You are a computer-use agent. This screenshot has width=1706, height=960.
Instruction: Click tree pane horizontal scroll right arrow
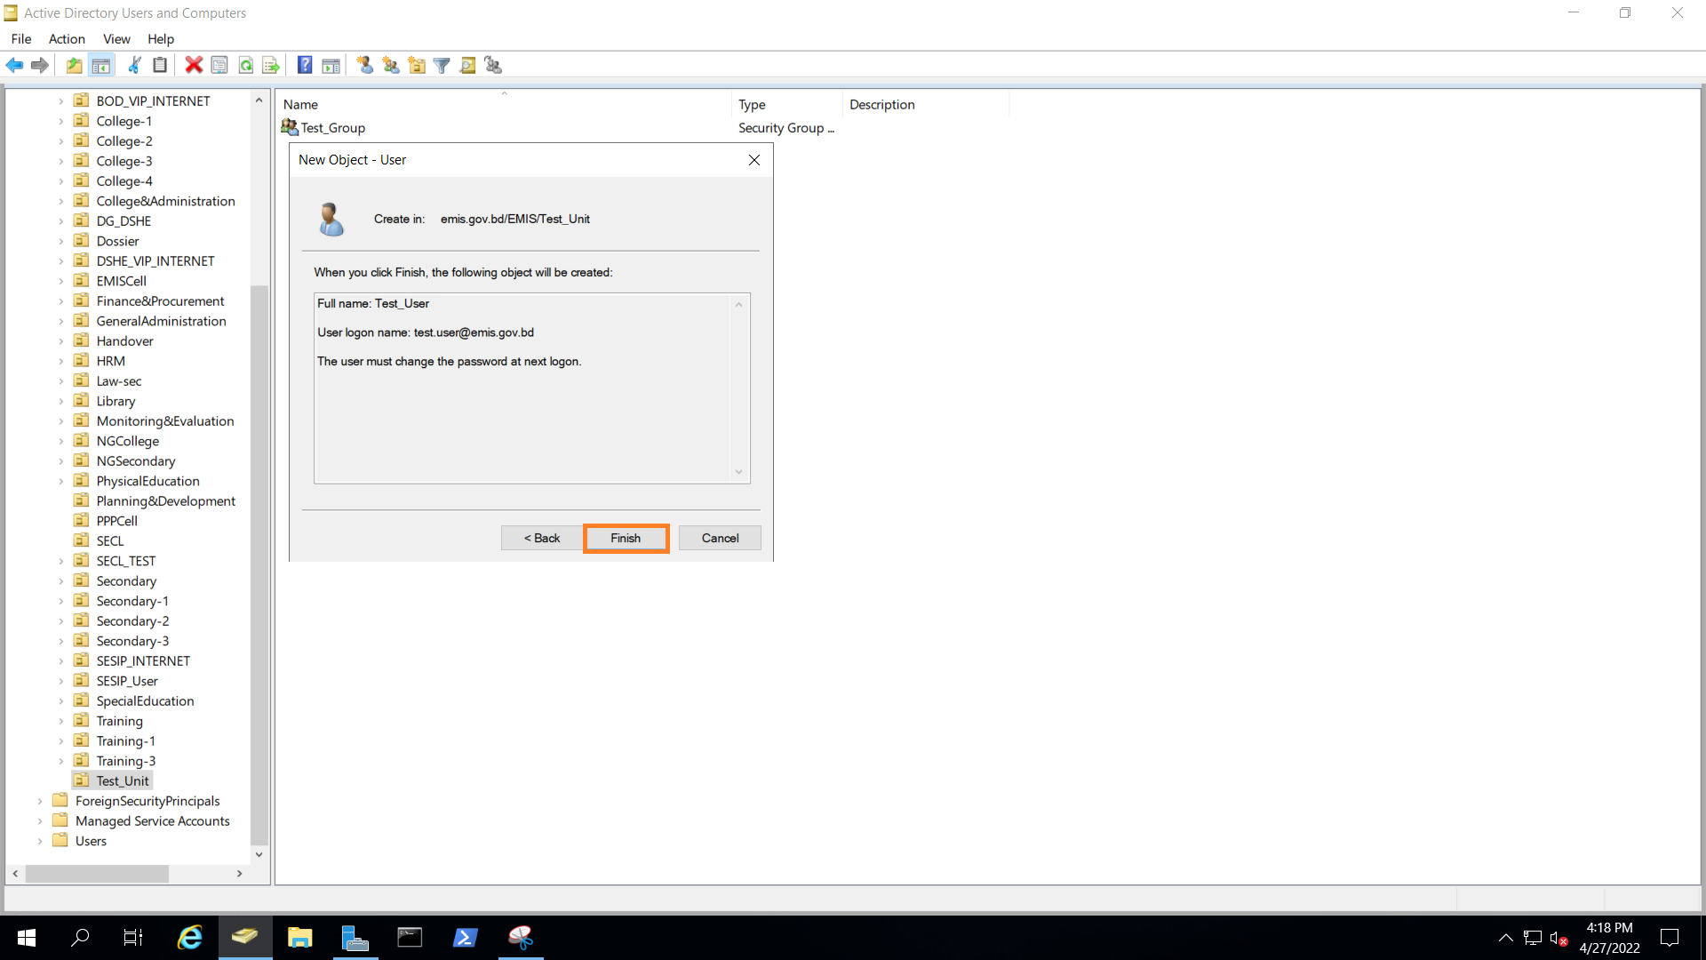click(x=240, y=875)
